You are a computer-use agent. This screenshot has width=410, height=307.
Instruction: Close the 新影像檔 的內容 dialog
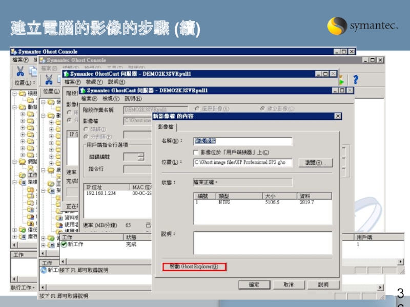338,116
